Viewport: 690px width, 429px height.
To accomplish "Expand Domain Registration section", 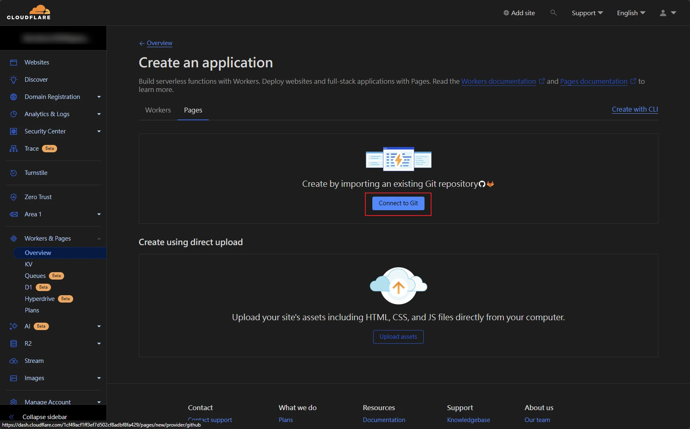I will (99, 97).
